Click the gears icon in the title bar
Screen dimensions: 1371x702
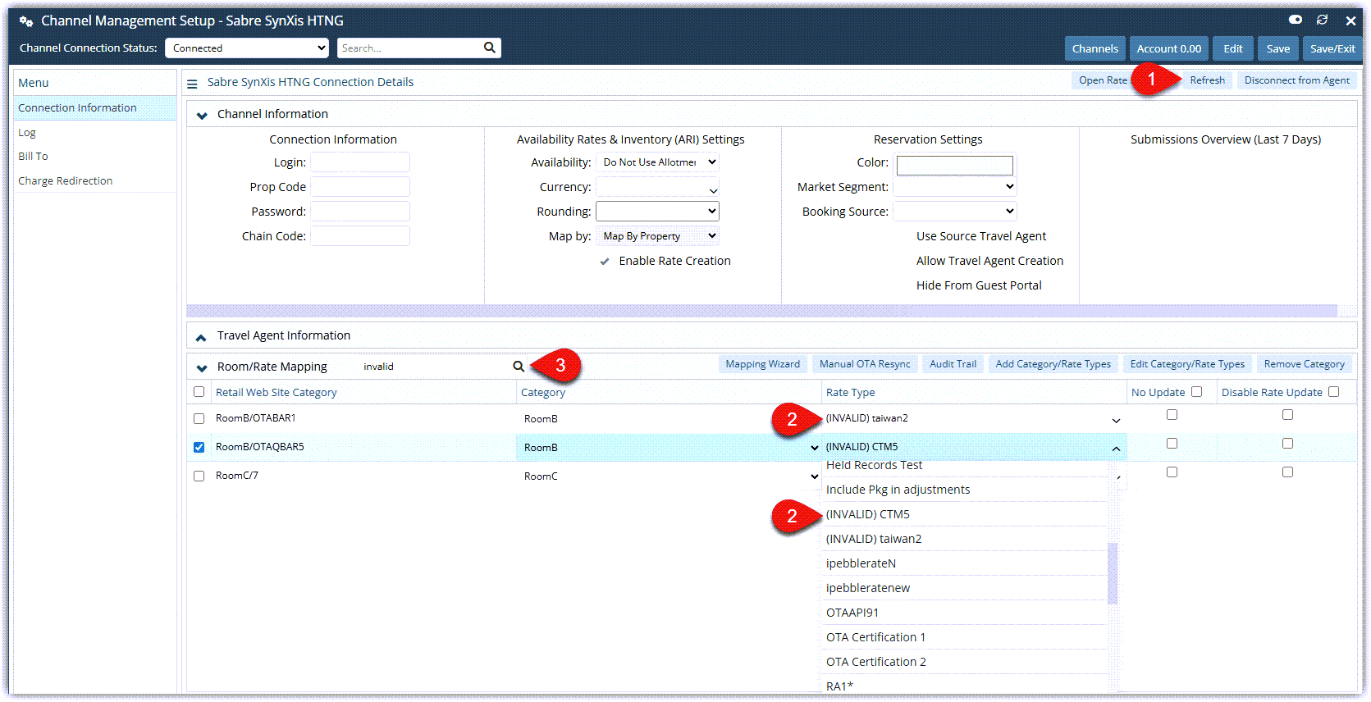point(26,21)
